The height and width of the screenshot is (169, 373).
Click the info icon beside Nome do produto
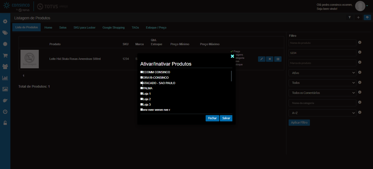(360, 42)
